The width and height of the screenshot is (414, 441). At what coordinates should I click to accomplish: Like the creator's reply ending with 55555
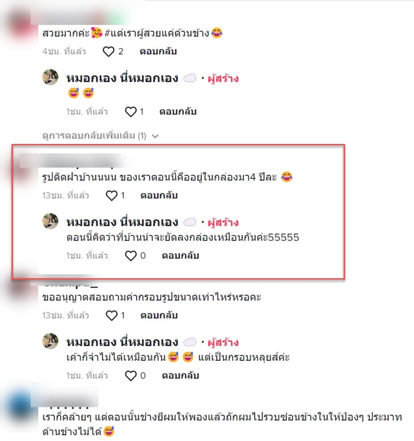coord(130,256)
